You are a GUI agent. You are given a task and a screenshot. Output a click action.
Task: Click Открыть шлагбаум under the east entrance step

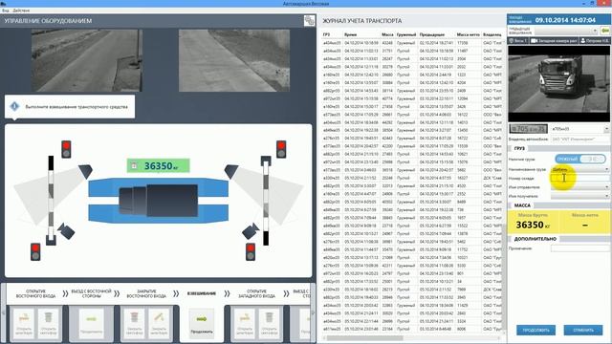[x=24, y=323]
